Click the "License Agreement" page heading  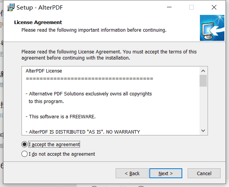(x=38, y=23)
